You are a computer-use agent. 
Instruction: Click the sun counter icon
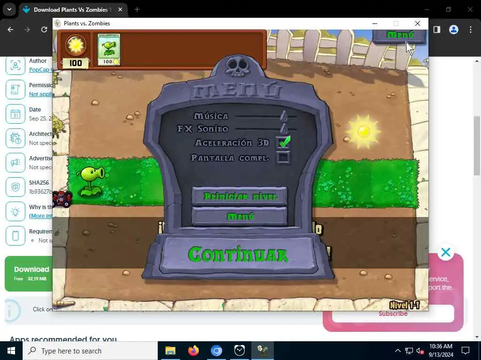[76, 45]
